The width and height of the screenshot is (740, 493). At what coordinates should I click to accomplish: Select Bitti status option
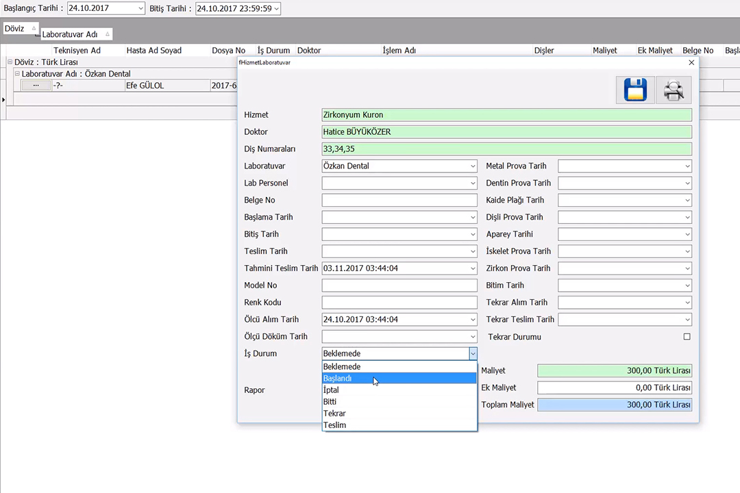click(399, 401)
